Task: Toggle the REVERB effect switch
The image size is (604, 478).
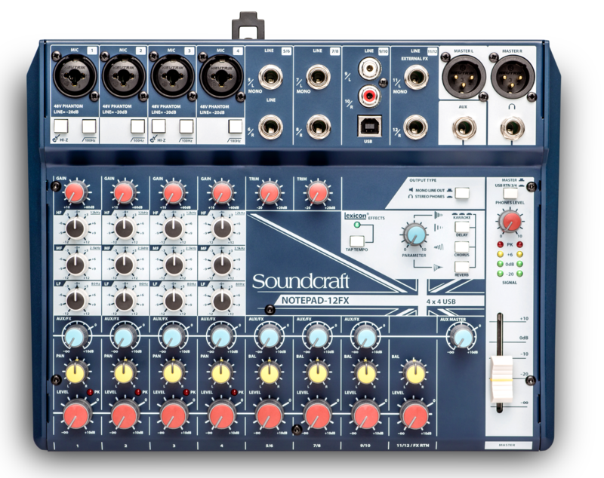Action: [461, 266]
